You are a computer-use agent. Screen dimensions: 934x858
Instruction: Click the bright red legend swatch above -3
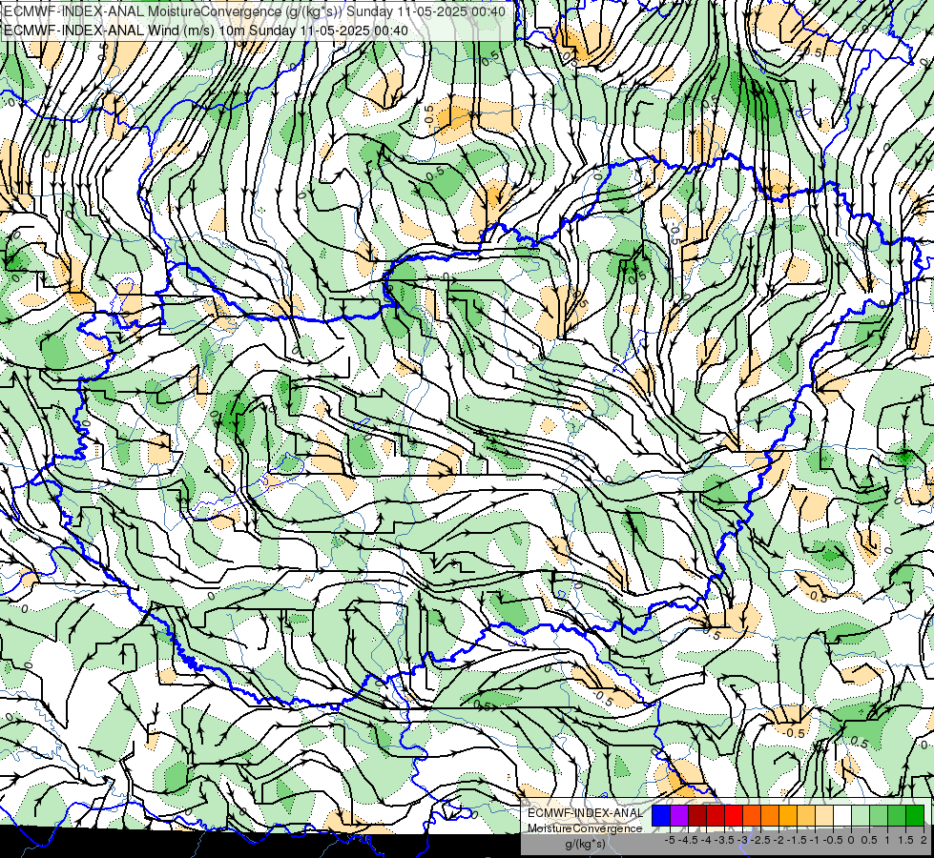point(734,815)
